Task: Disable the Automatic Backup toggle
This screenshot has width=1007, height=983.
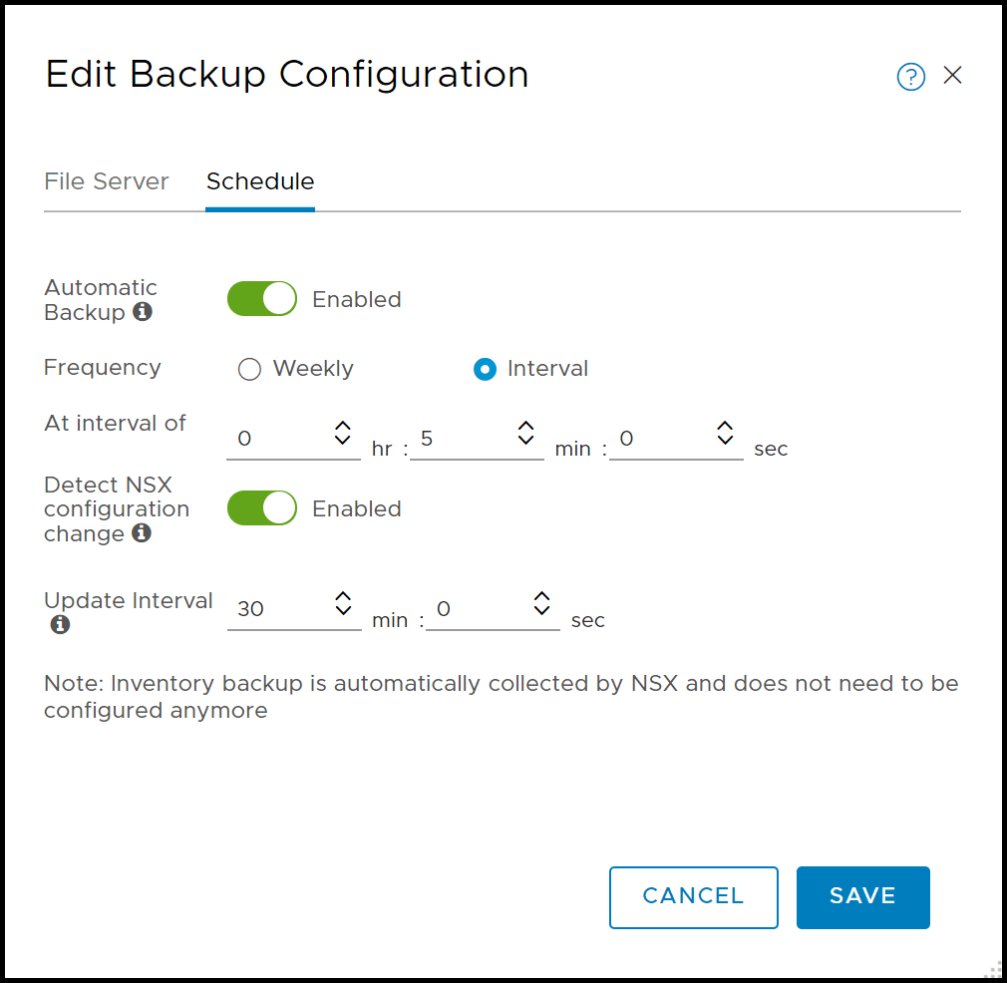Action: click(x=262, y=299)
